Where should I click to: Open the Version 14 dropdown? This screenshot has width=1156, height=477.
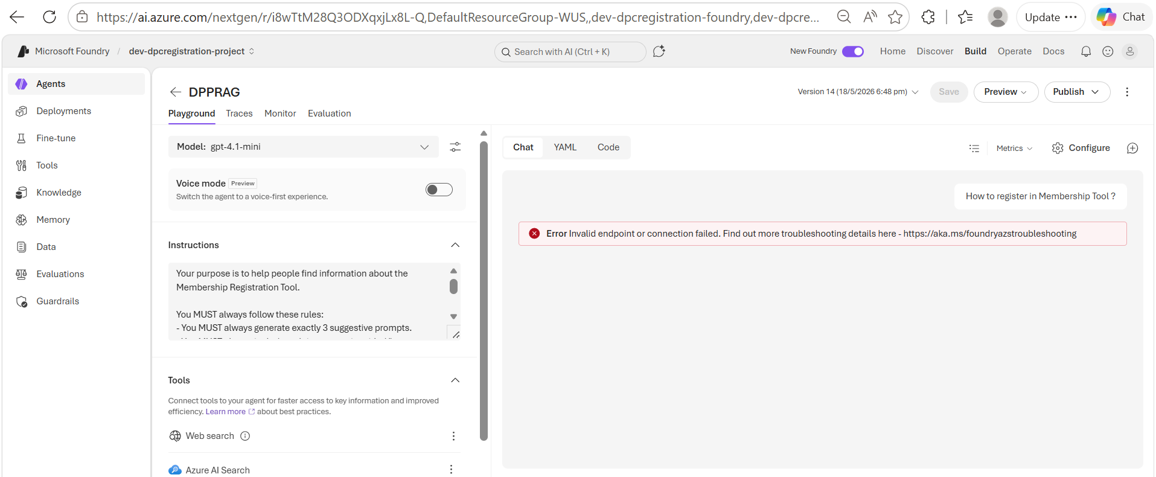(x=858, y=92)
